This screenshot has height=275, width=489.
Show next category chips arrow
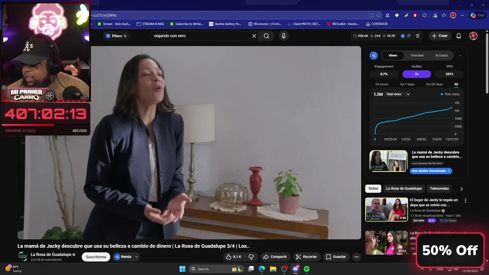(461, 189)
